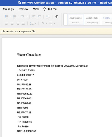The height and width of the screenshot is (137, 112).
Task: Toggle Align Right paragraph alignment
Action: [18, 23]
